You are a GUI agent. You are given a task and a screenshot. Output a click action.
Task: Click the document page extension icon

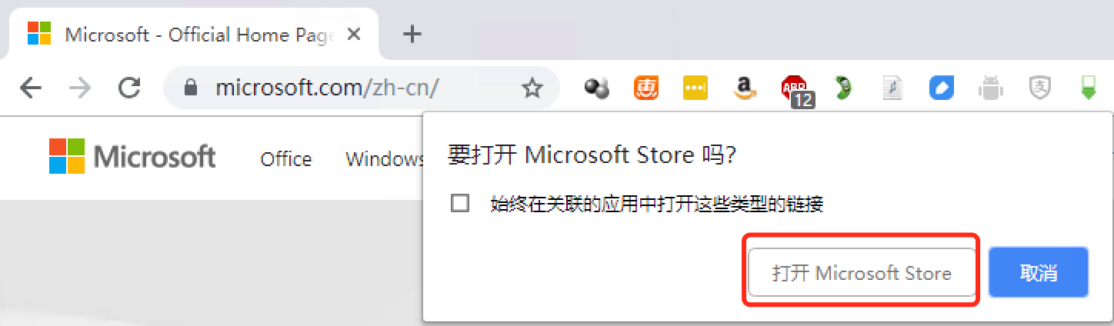tap(892, 89)
